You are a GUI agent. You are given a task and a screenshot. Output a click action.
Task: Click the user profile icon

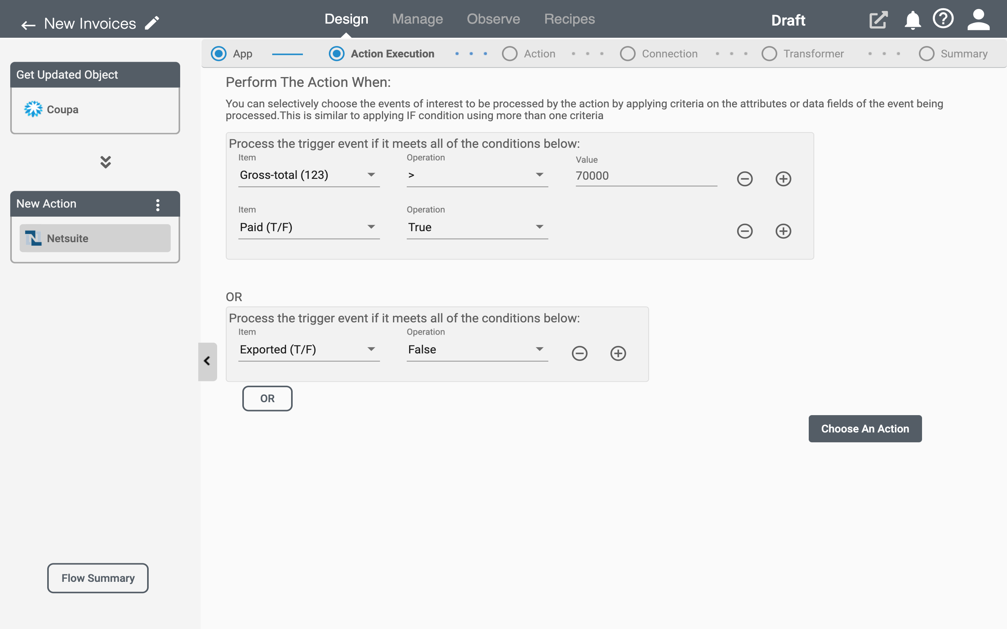coord(979,20)
